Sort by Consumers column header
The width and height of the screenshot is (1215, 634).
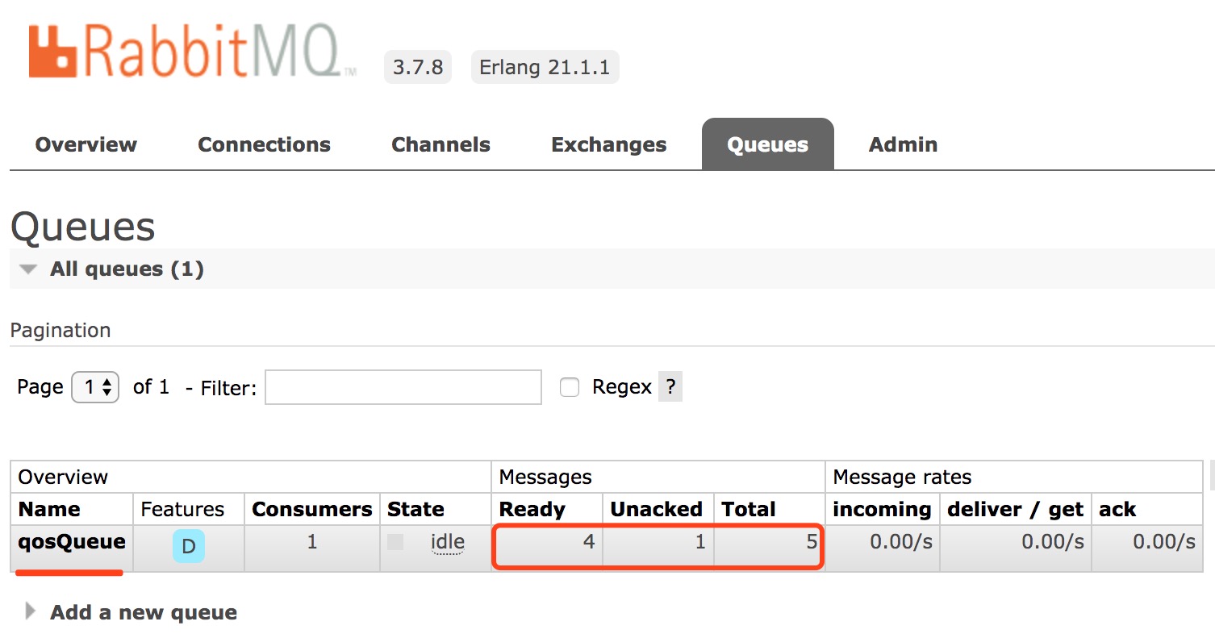coord(311,510)
